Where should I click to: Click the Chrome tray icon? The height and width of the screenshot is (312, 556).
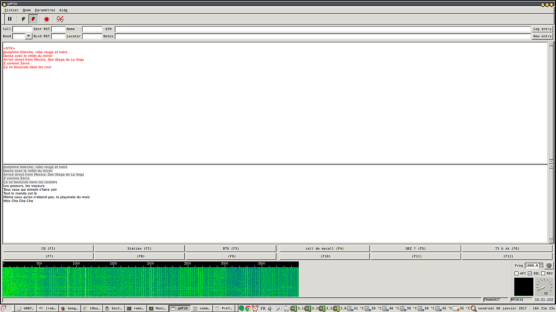tap(248, 308)
